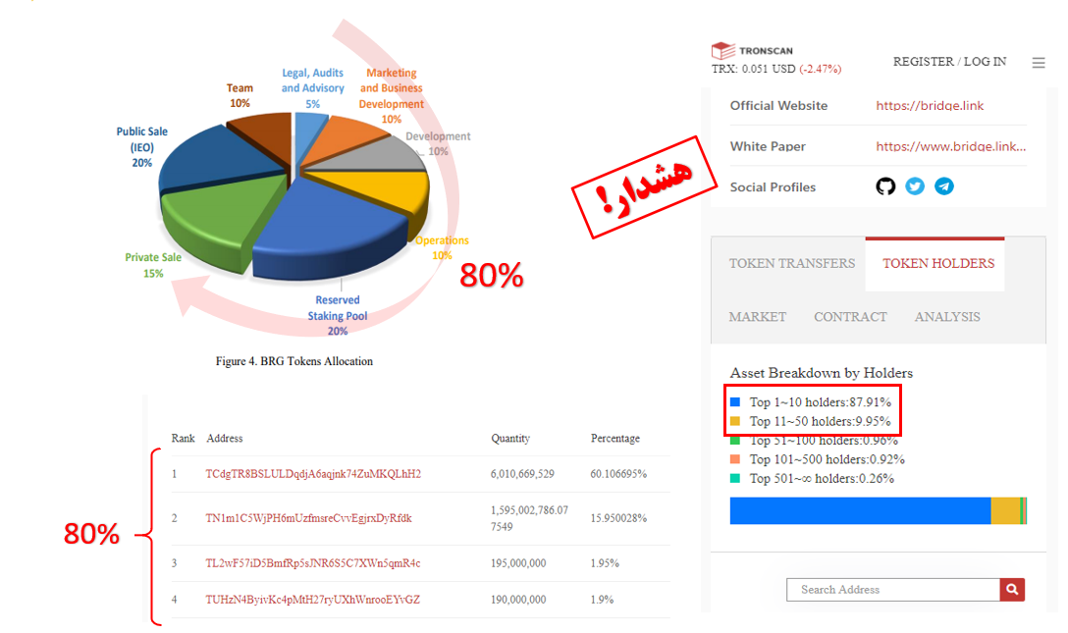Click the yellow Top 11~50 holders swatch

735,421
